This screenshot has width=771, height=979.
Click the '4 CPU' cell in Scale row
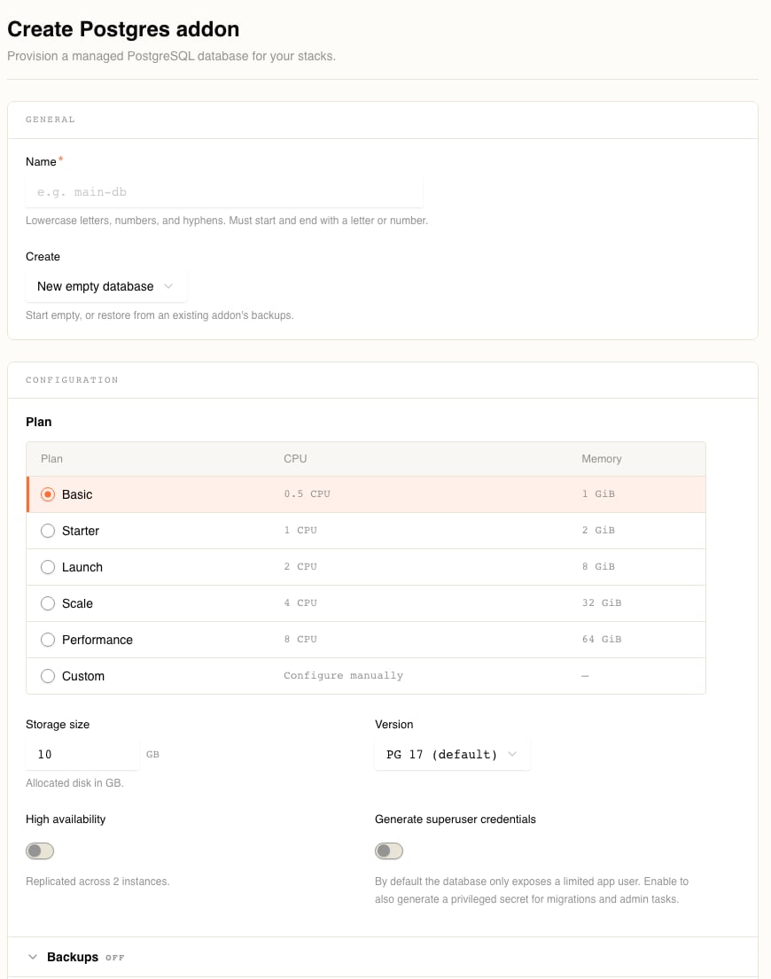[300, 602]
